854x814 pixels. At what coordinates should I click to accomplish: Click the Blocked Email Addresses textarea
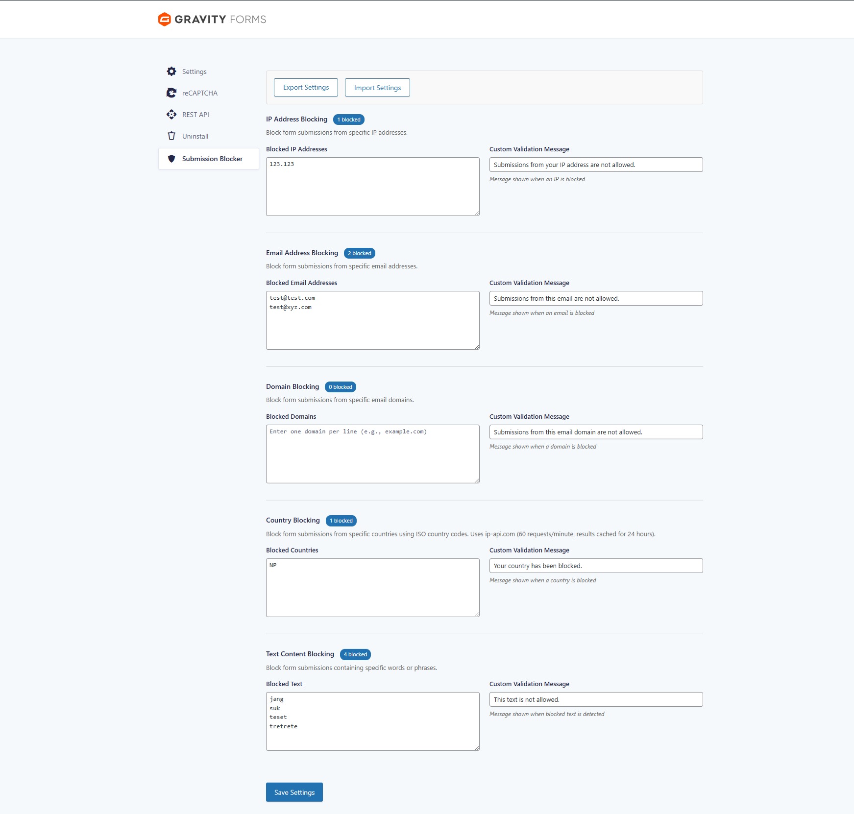point(372,320)
